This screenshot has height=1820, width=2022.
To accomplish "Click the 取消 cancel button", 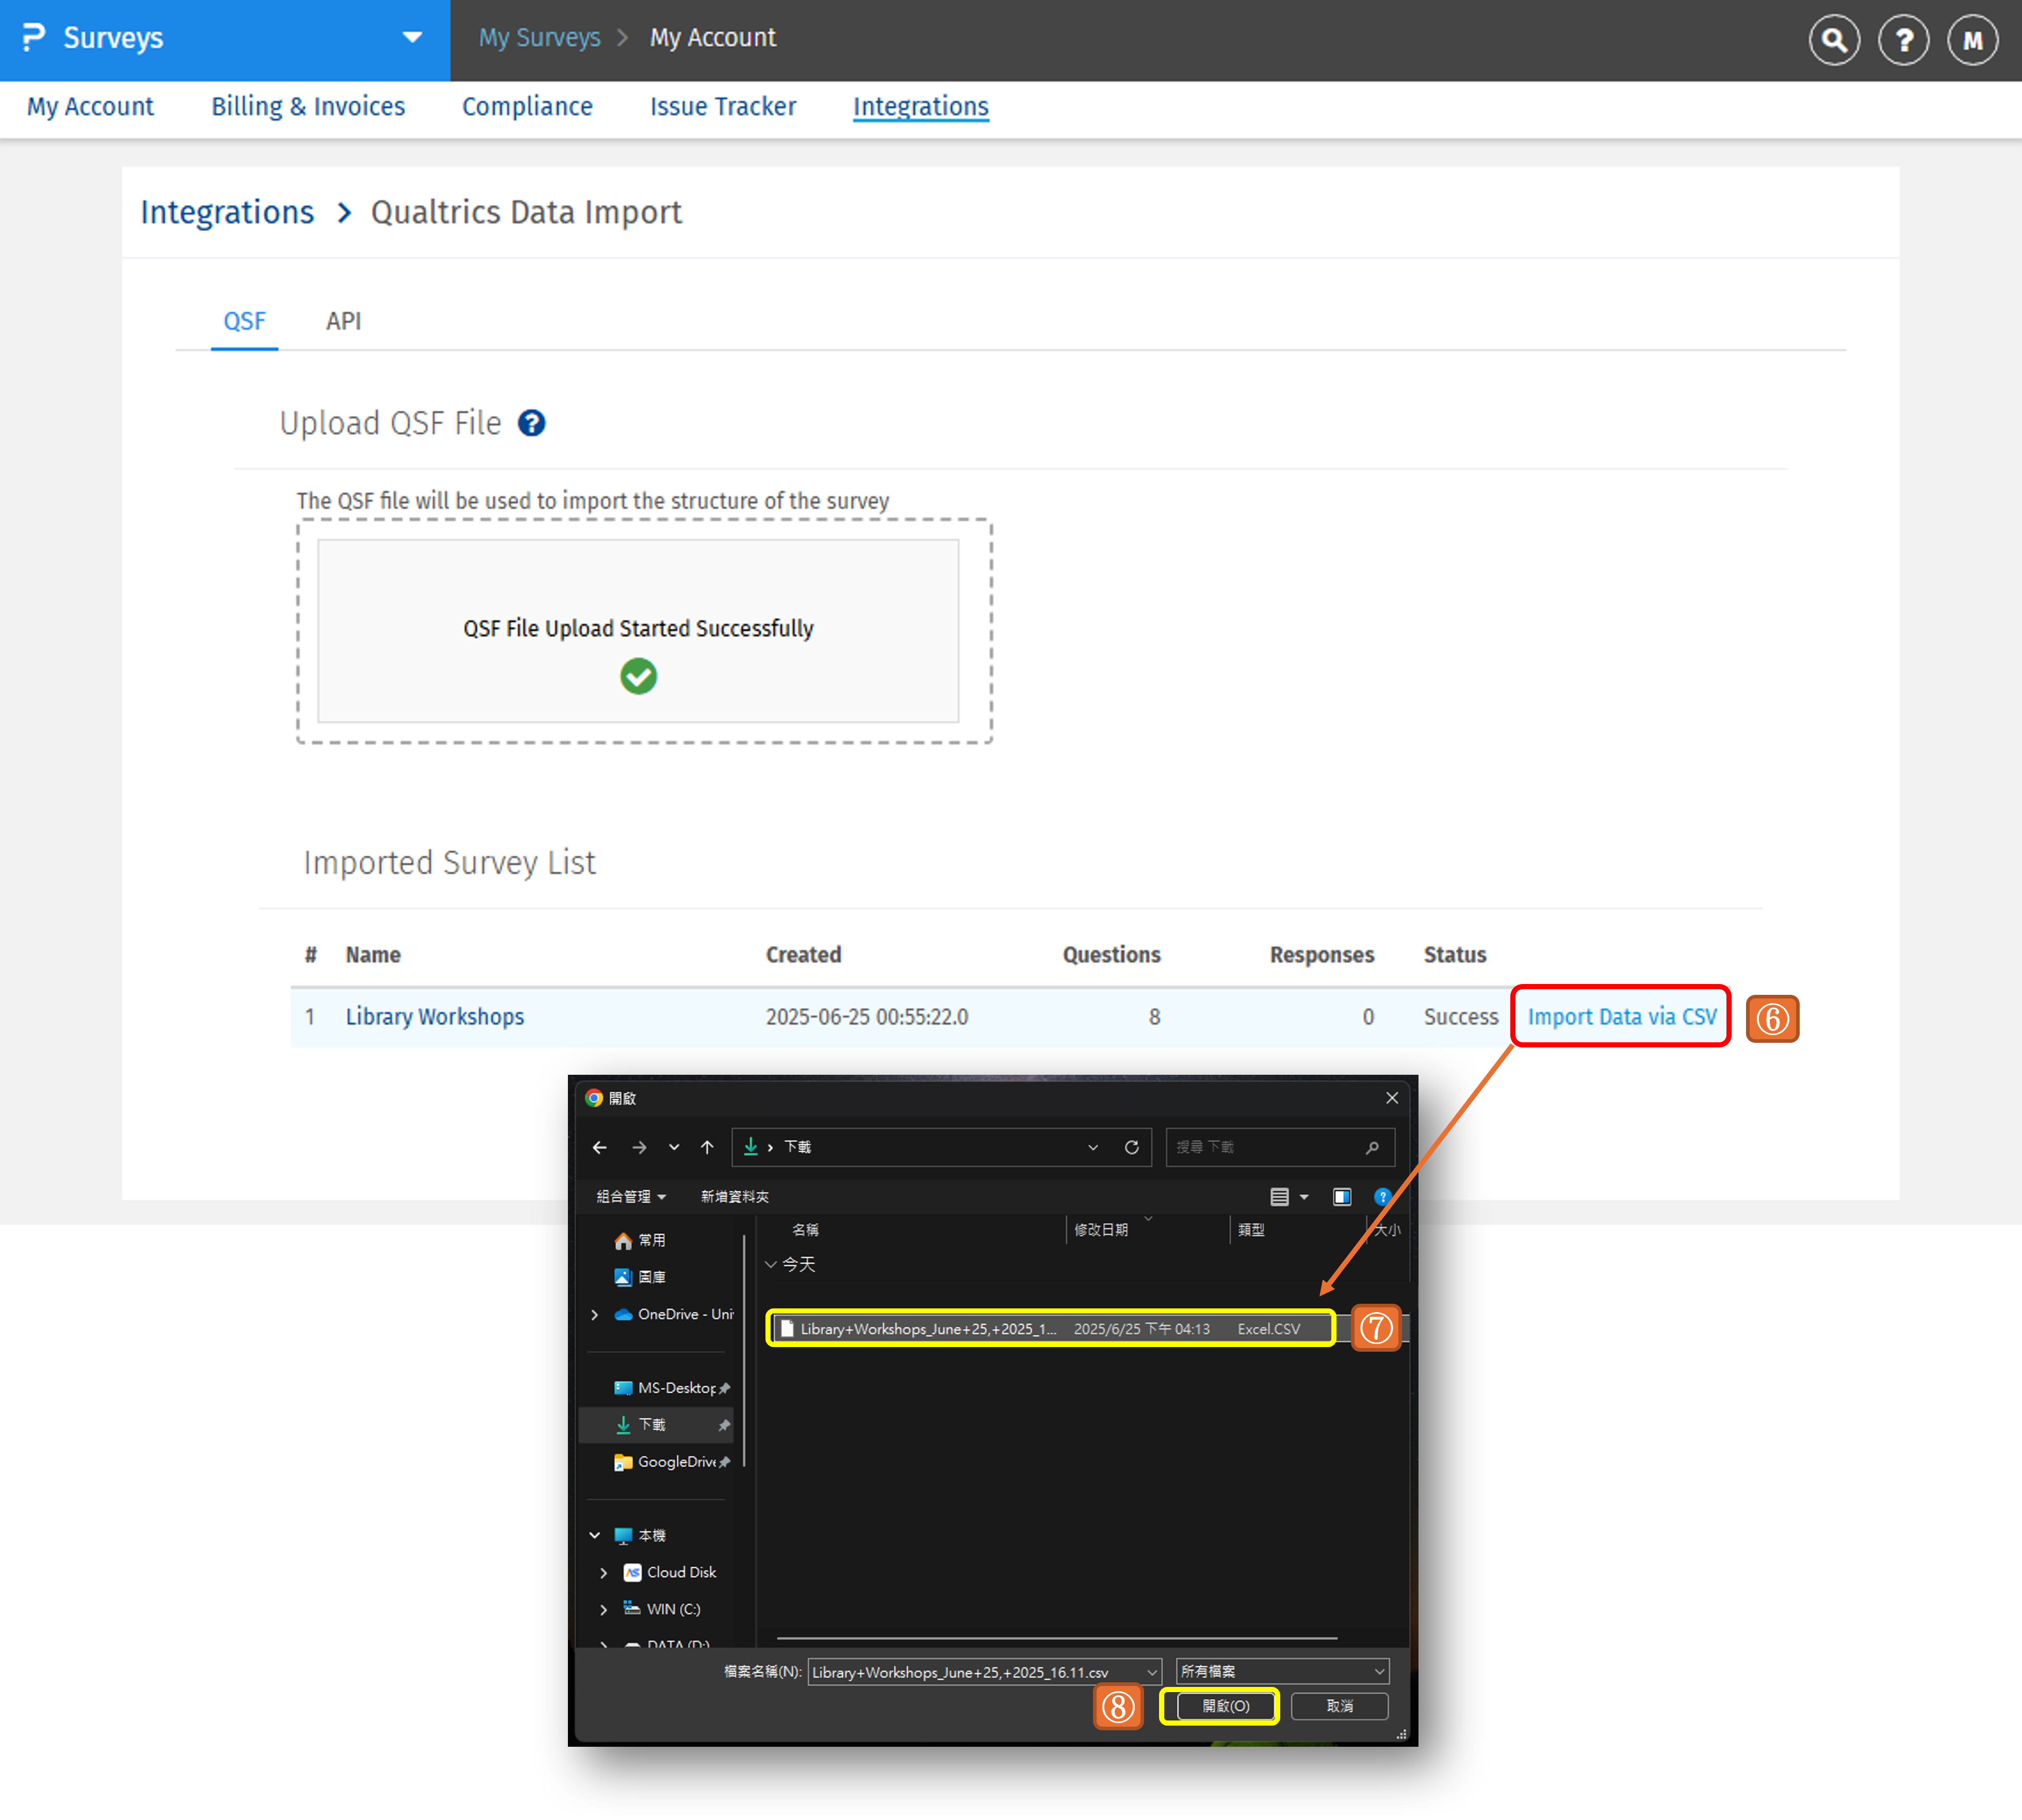I will coord(1340,1706).
